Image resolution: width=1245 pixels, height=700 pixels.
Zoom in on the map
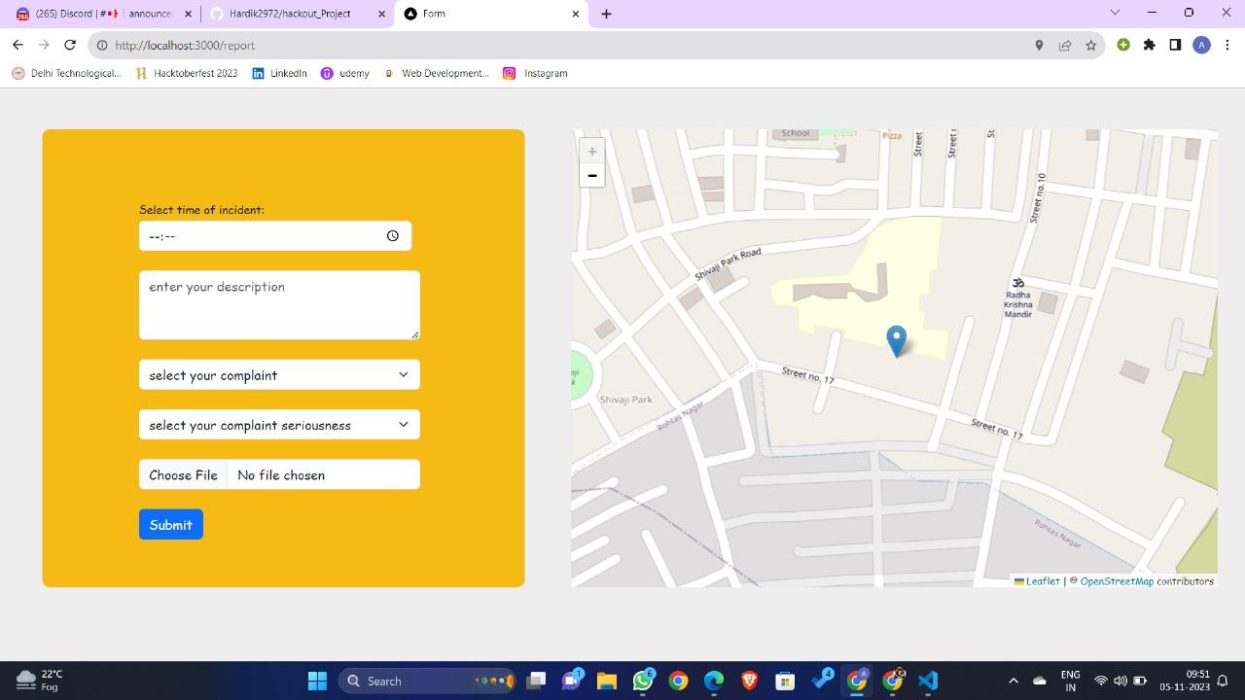(592, 151)
